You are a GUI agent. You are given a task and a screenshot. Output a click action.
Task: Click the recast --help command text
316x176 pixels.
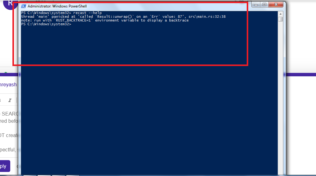87,13
